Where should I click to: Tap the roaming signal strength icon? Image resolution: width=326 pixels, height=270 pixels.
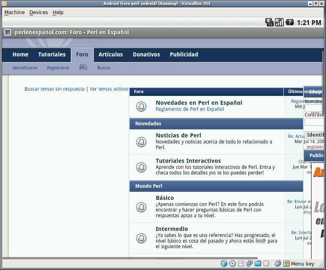click(x=279, y=22)
